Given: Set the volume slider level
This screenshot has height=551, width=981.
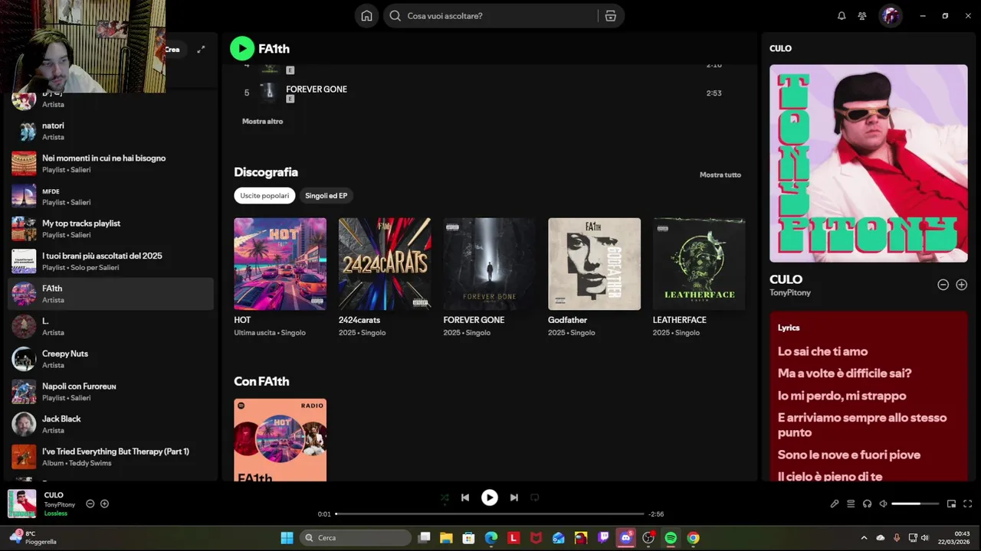Looking at the screenshot, I should (915, 504).
